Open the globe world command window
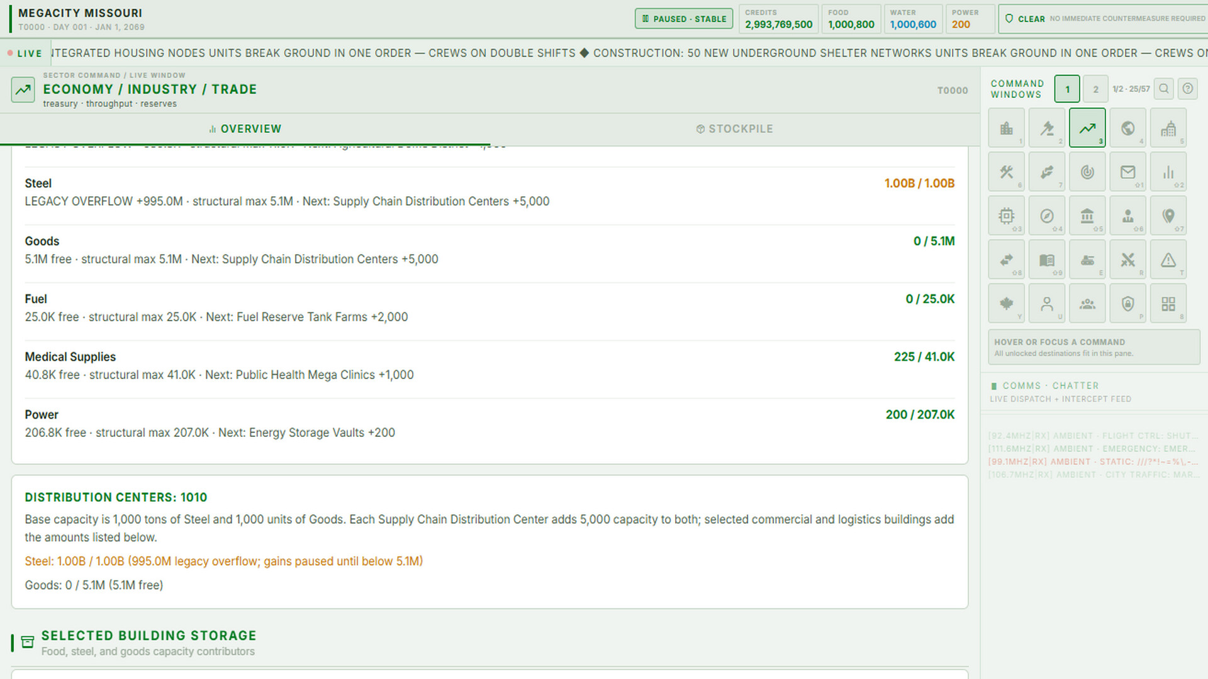This screenshot has height=679, width=1208. (1127, 128)
